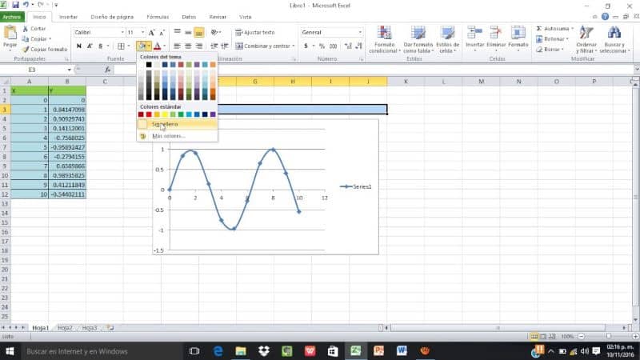Apply percent style format

tap(322, 46)
